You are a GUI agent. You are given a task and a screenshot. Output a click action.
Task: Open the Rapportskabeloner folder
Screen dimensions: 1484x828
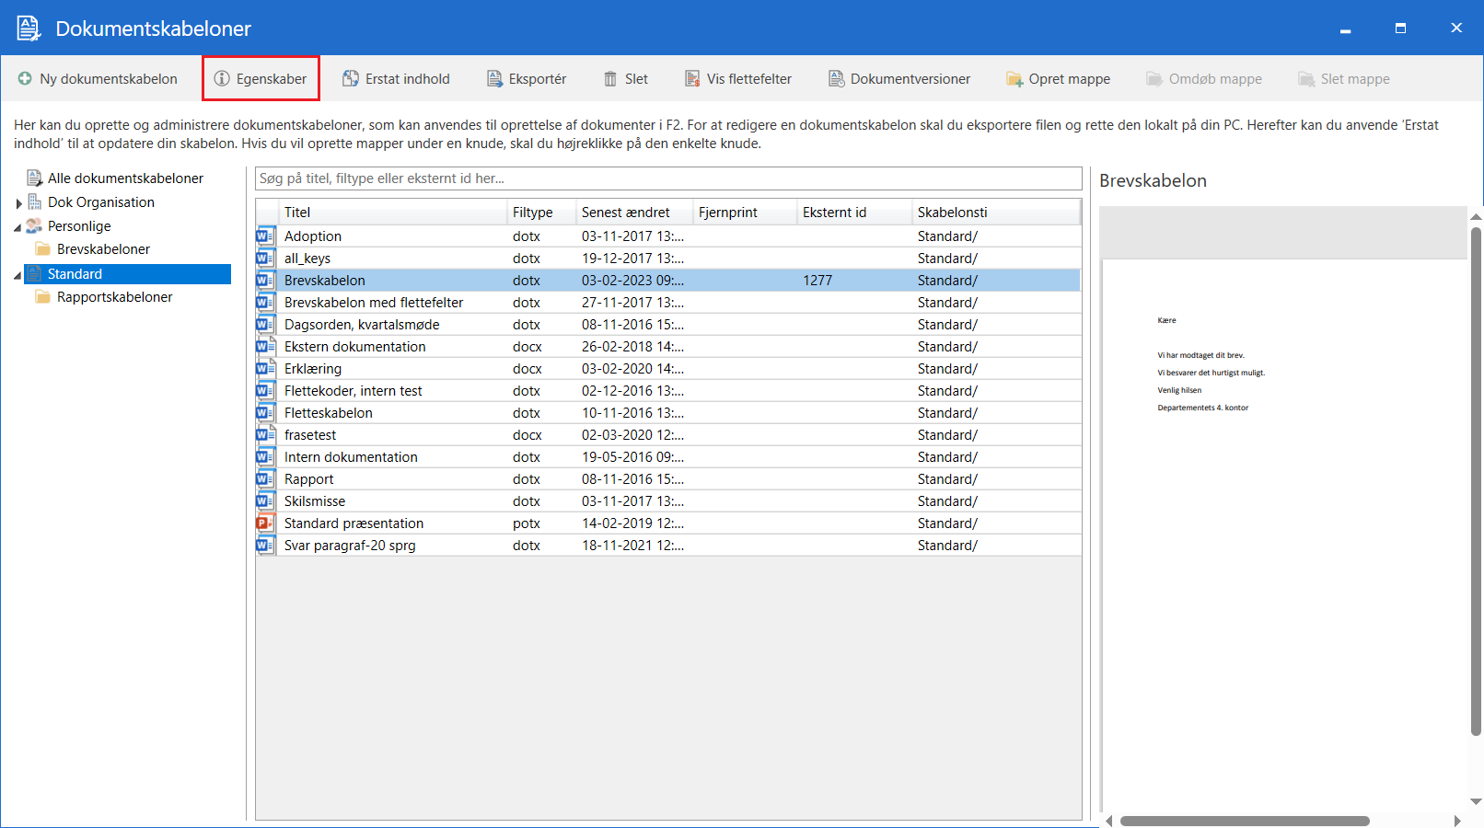click(x=114, y=297)
